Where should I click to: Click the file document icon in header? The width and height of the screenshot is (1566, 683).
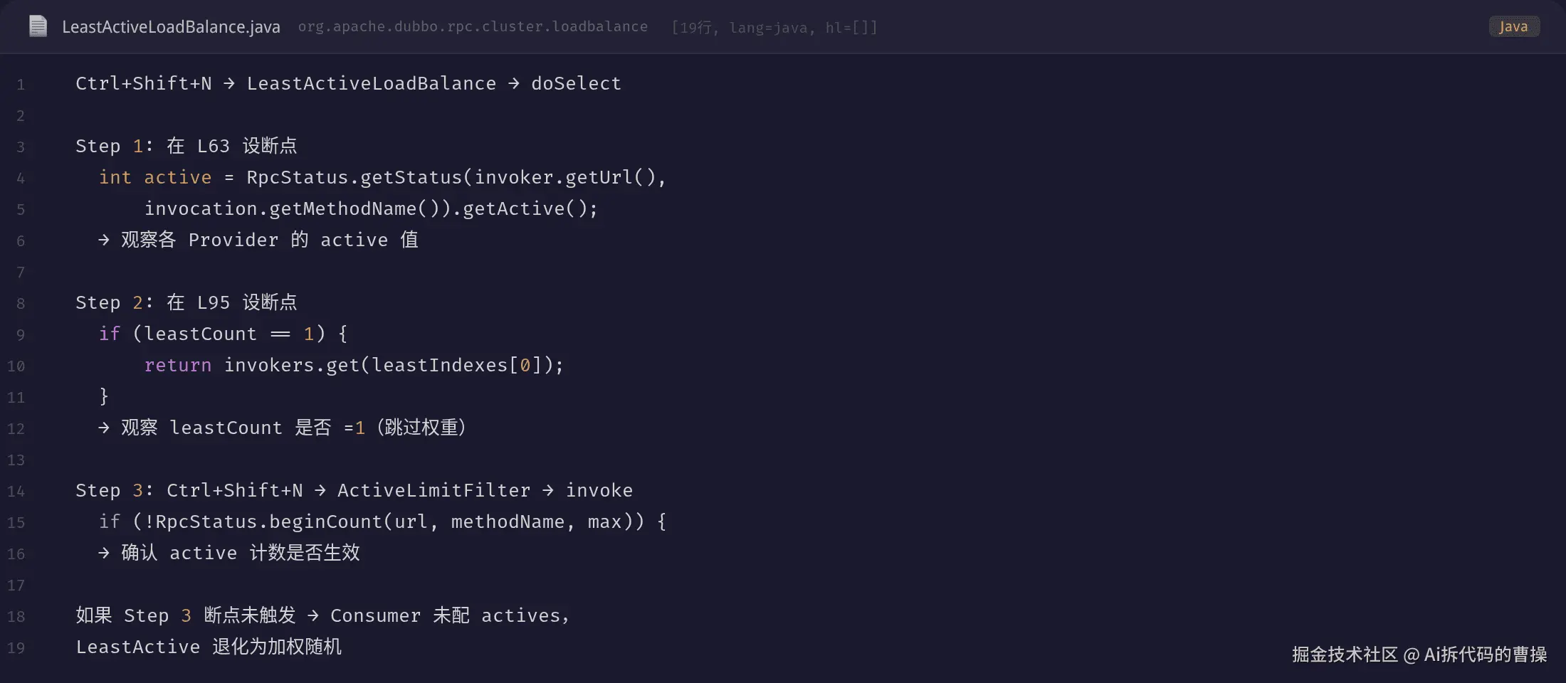pyautogui.click(x=38, y=26)
